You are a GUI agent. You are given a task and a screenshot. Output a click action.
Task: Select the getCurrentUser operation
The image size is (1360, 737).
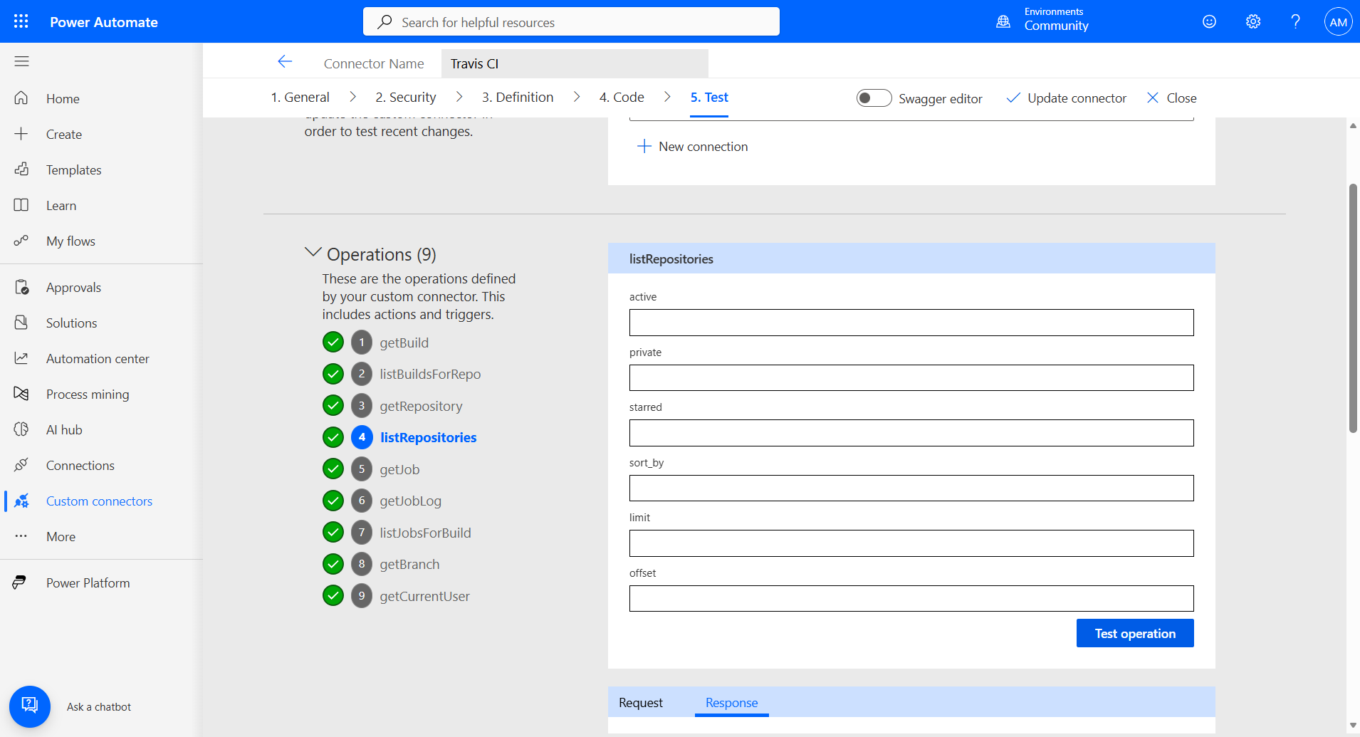(x=424, y=596)
